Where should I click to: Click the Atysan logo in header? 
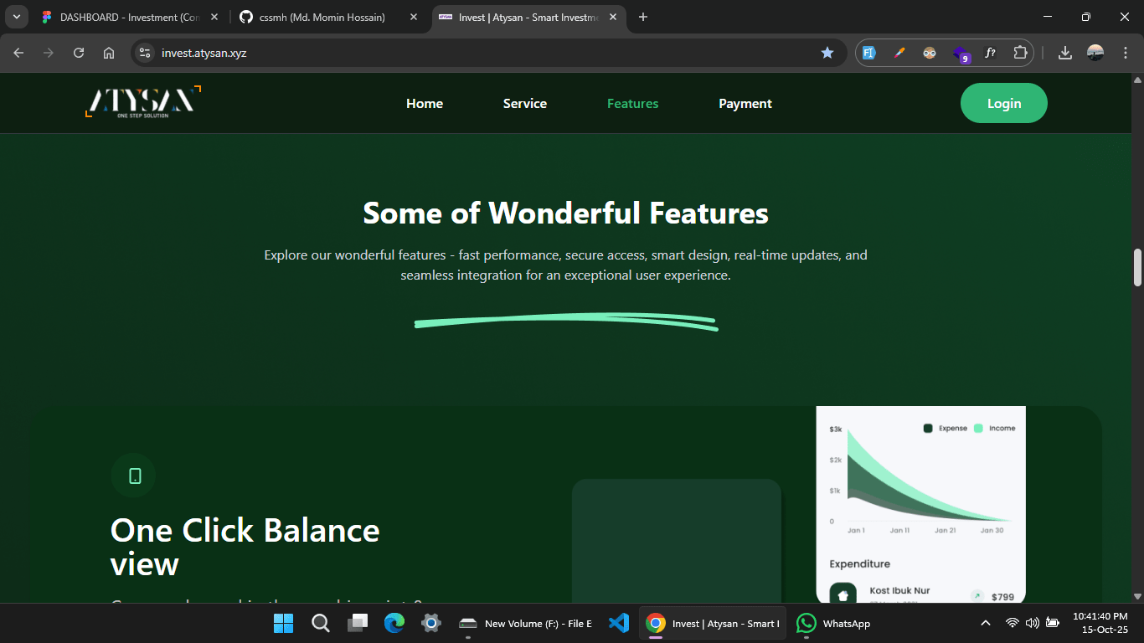point(143,102)
